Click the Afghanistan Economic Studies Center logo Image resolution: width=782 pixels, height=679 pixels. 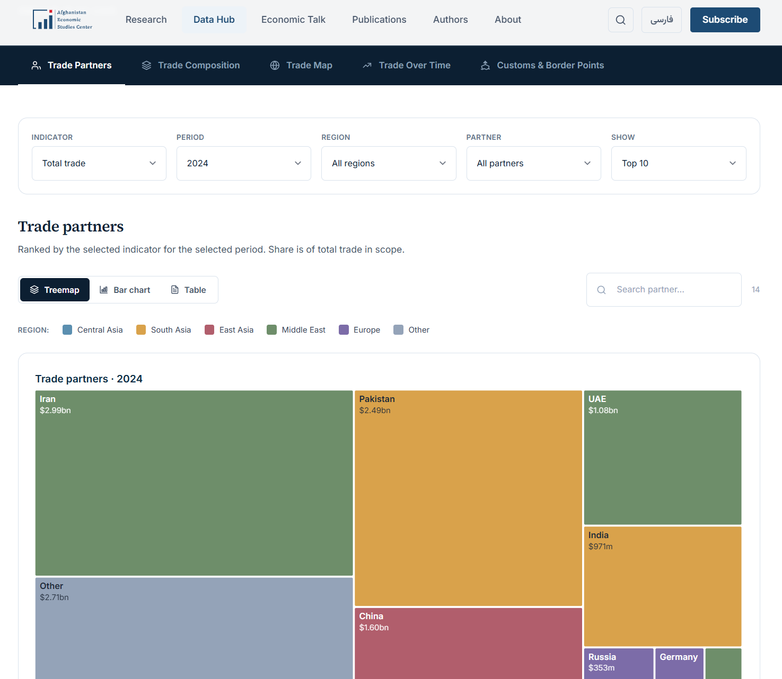[x=63, y=20]
